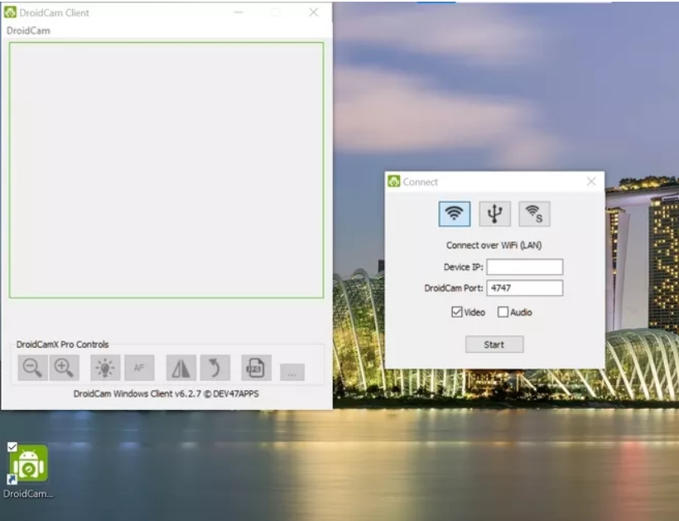The image size is (679, 521).
Task: Open the more options ellipsis button
Action: coord(292,373)
